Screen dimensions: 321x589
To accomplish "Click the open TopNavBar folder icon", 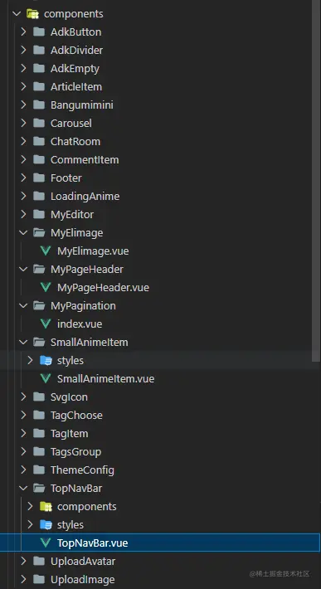I will [39, 489].
